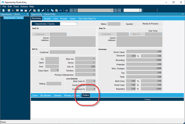Image resolution: width=185 pixels, height=124 pixels.
Task: Switch to the Line tab
Action: tap(56, 19)
